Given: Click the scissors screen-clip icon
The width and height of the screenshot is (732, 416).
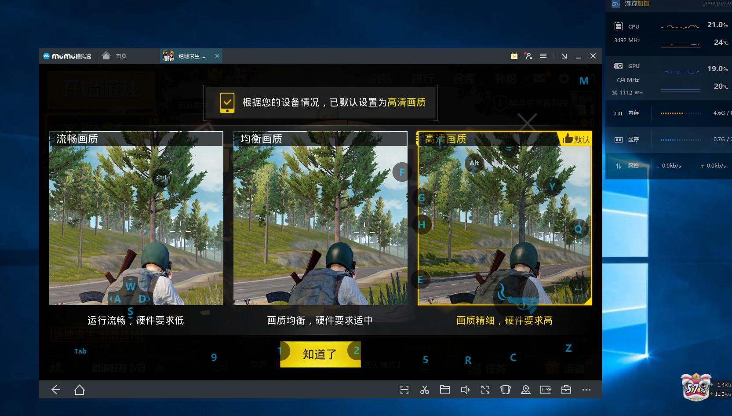Looking at the screenshot, I should pos(425,390).
